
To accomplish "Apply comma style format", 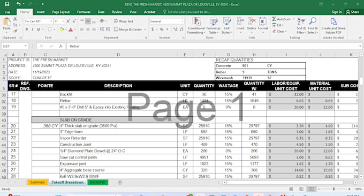I will point(168,29).
